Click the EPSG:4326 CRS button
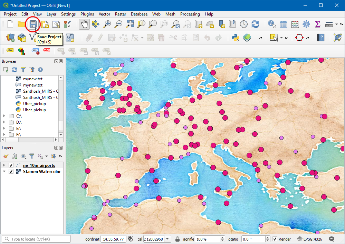Viewport: 345px width, 244px height. 309,239
